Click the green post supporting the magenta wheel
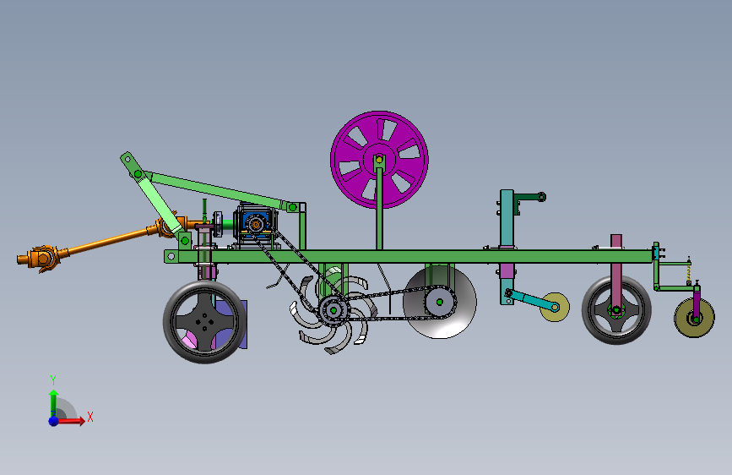The image size is (732, 475). [x=379, y=208]
